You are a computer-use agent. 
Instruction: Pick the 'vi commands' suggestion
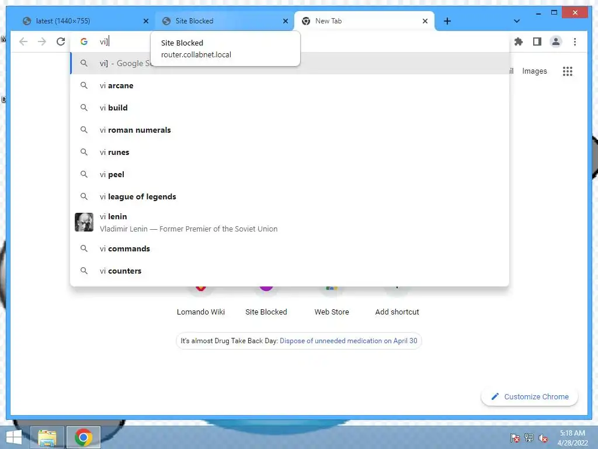(x=290, y=248)
